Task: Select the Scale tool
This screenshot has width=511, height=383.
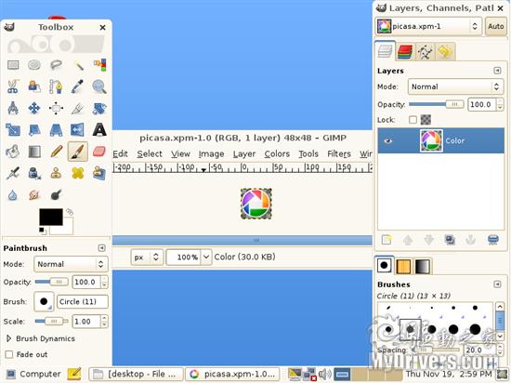Action: point(13,130)
